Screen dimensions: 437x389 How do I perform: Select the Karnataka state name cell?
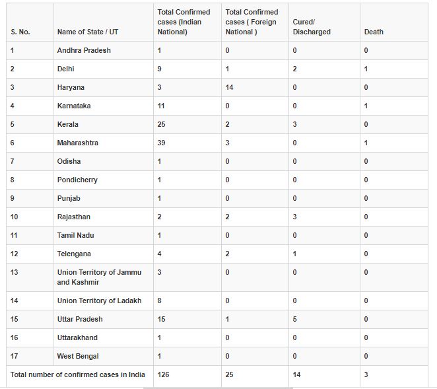pos(75,106)
